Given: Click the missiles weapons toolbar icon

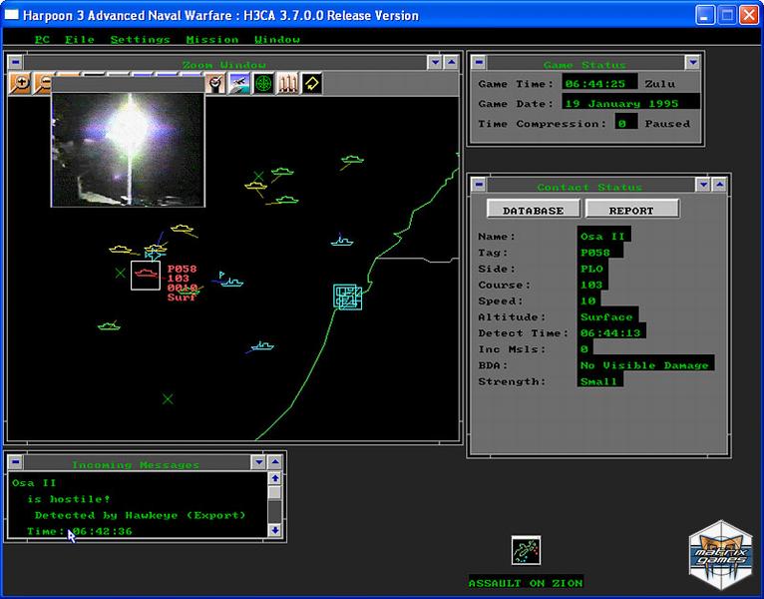Looking at the screenshot, I should (287, 85).
